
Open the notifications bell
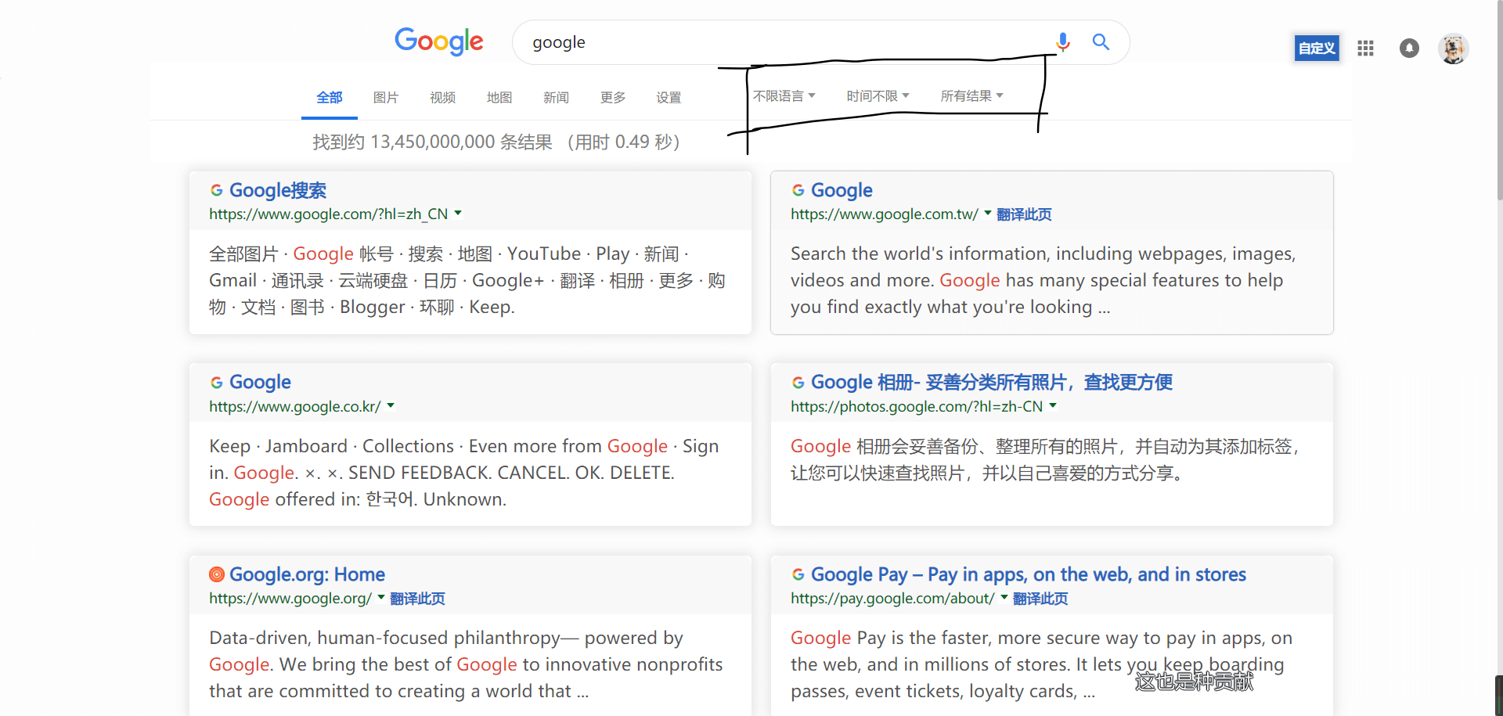[x=1409, y=49]
